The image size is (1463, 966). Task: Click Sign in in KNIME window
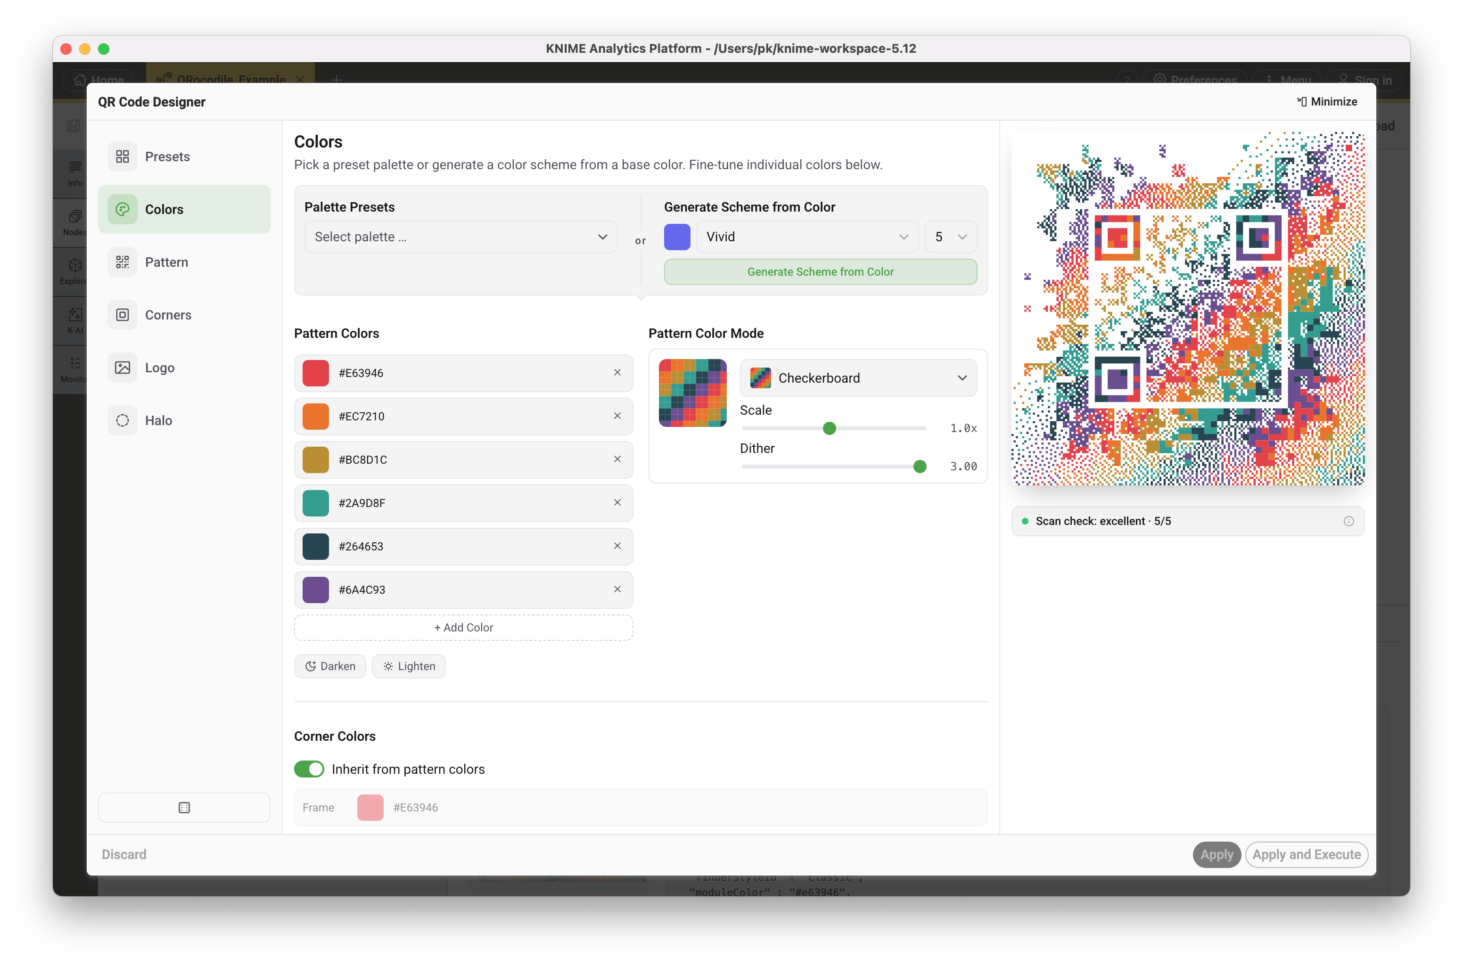click(1364, 80)
